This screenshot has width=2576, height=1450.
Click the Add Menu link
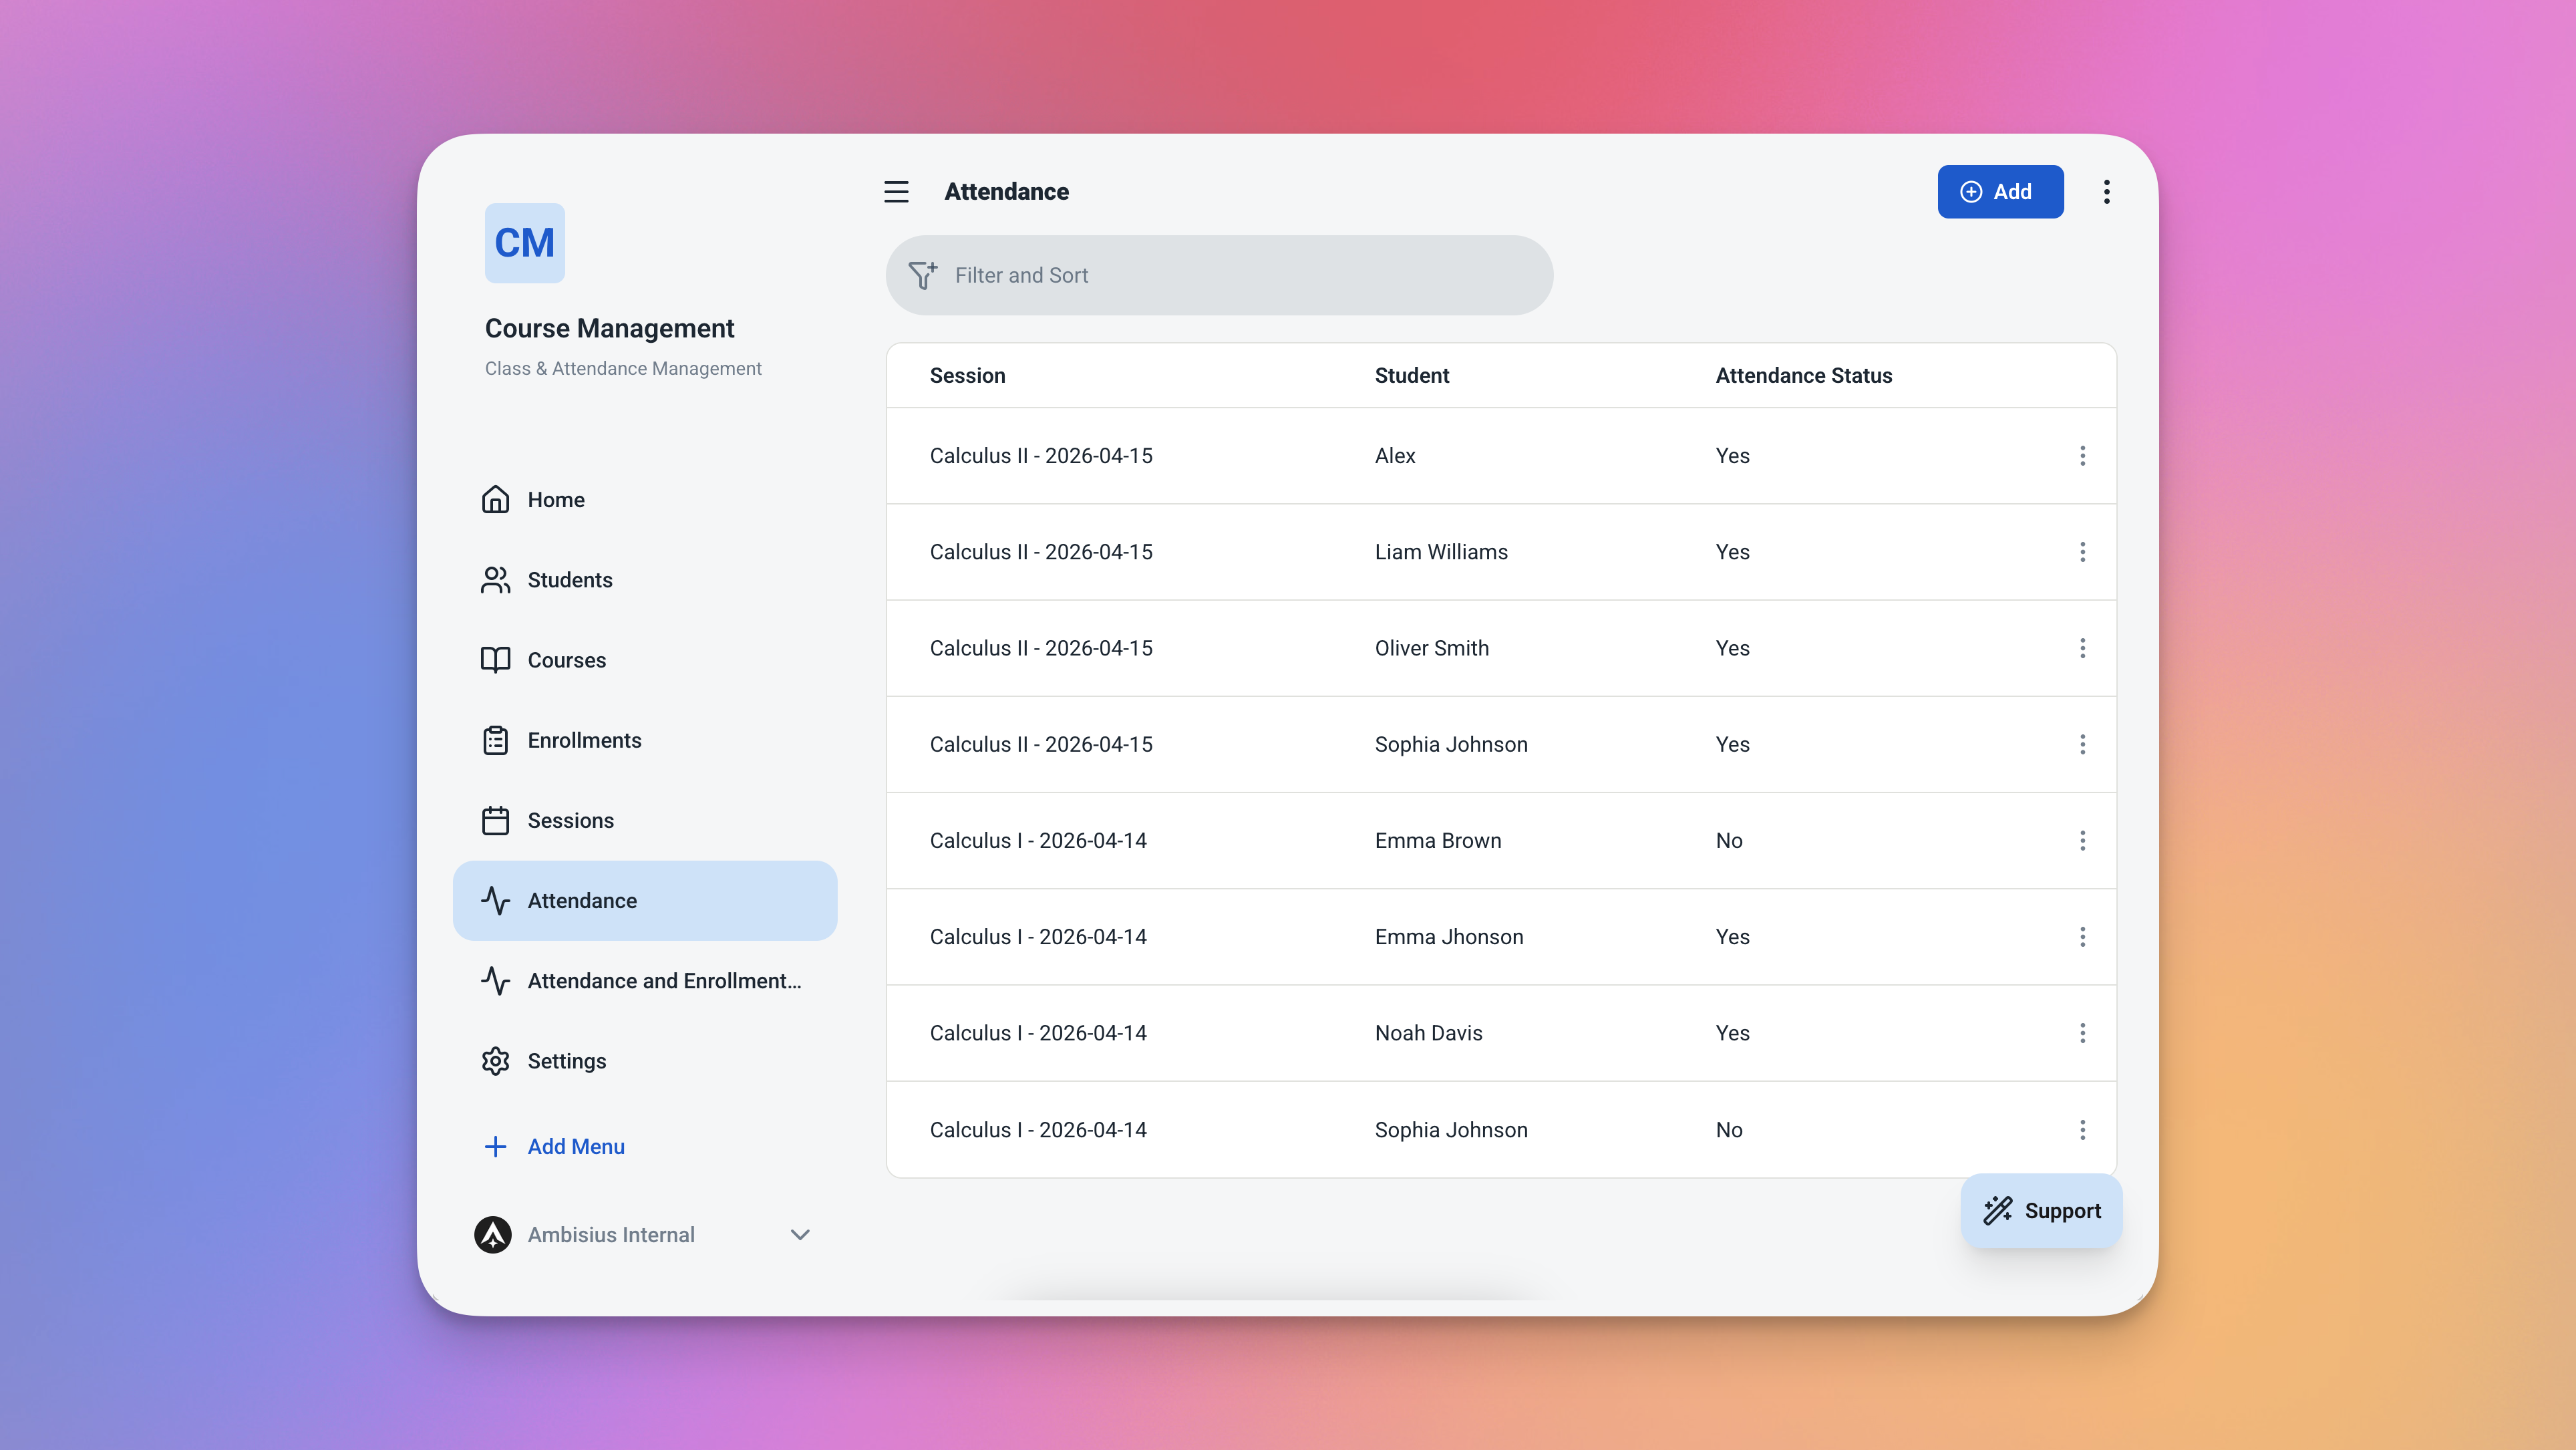[x=575, y=1147]
